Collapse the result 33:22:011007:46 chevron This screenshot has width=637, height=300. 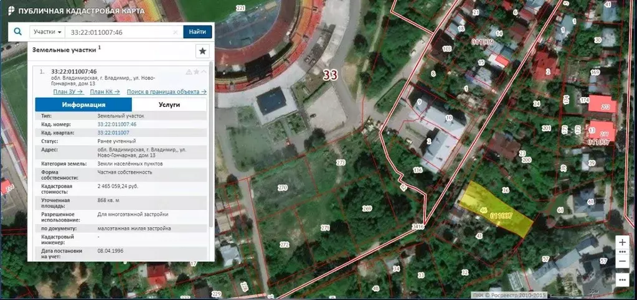pos(204,72)
